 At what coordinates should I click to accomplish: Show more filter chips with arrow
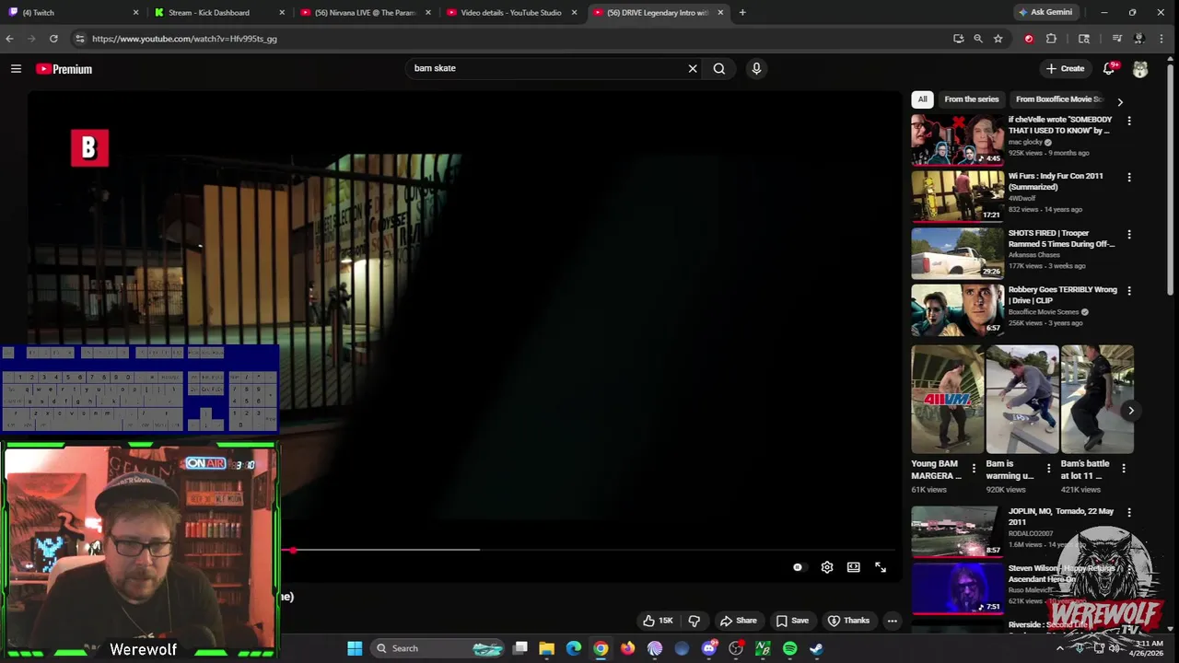click(1120, 101)
